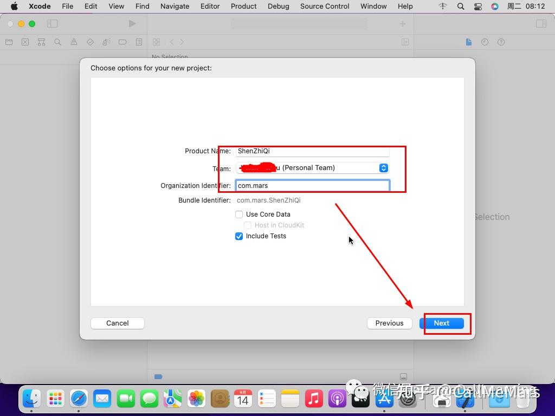Click into the Organization Identifier field
Image resolution: width=555 pixels, height=416 pixels.
313,185
